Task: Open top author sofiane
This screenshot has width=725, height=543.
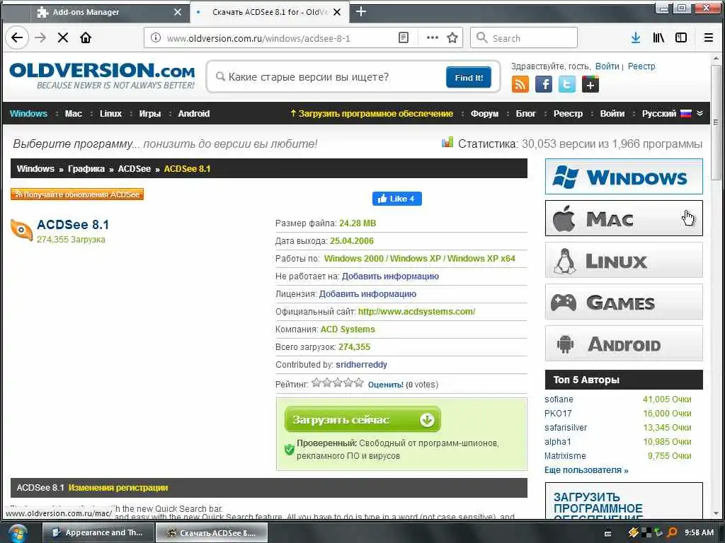Action: [559, 399]
